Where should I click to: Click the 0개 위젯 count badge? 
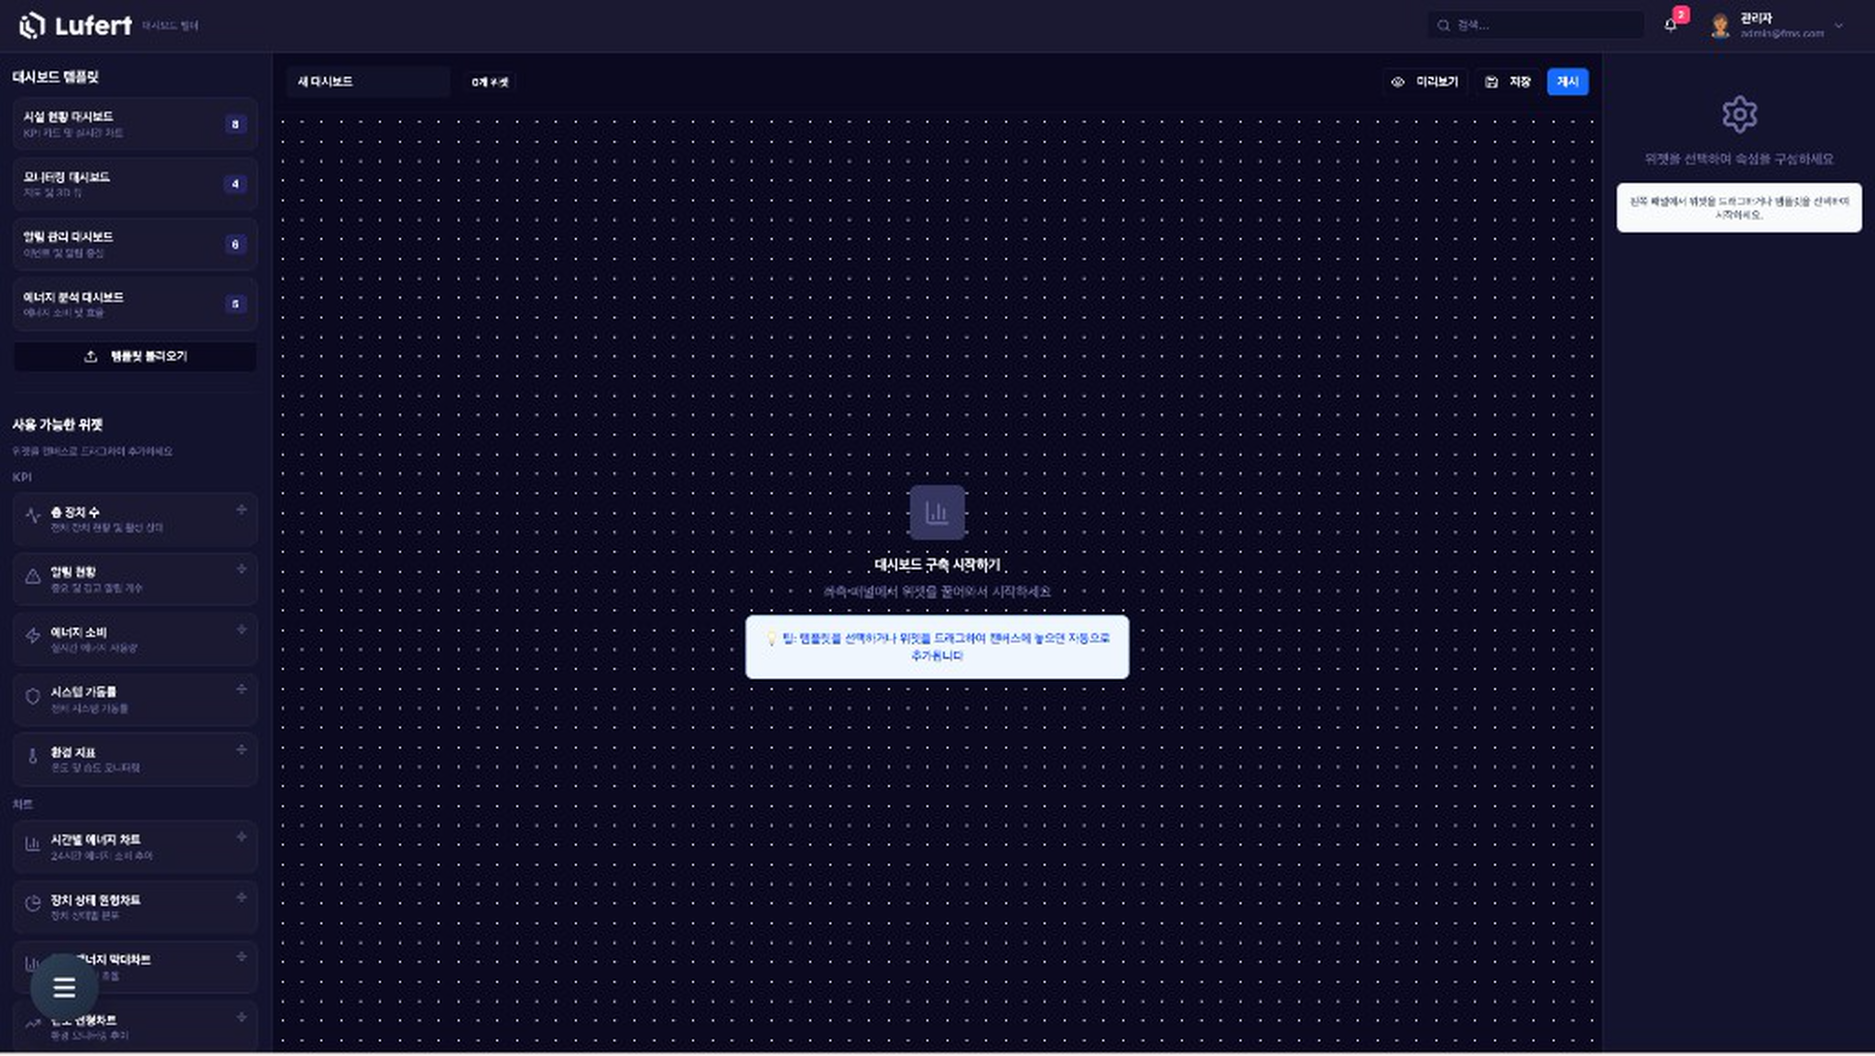[x=489, y=81]
